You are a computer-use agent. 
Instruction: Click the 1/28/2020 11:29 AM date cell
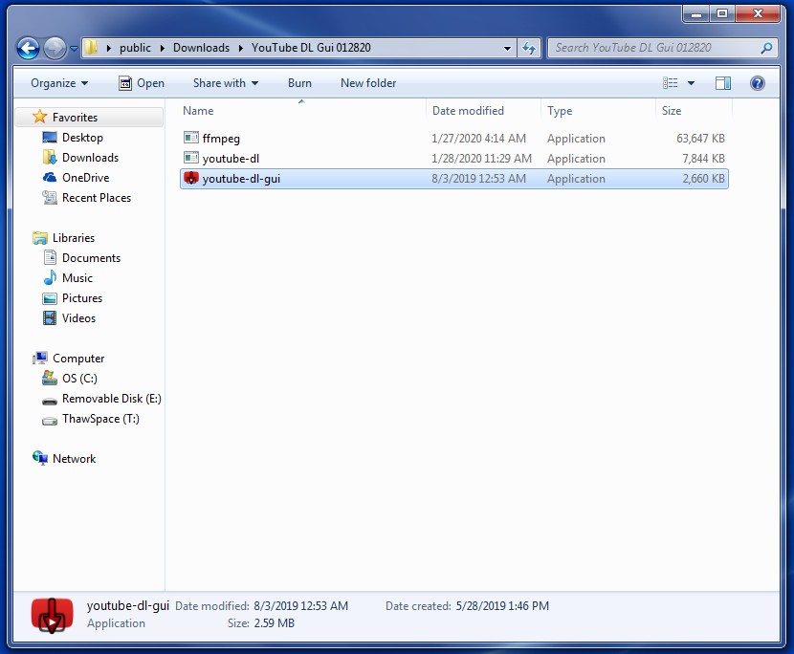click(x=481, y=159)
